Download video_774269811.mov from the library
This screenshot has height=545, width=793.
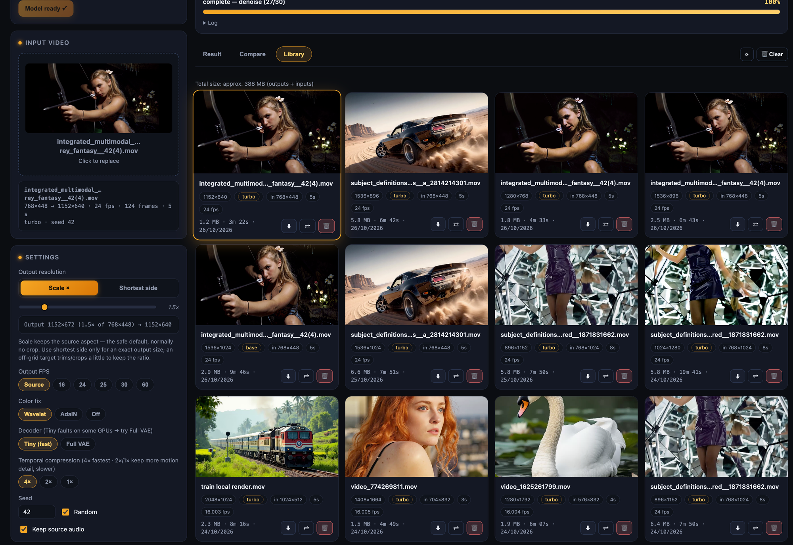point(438,528)
